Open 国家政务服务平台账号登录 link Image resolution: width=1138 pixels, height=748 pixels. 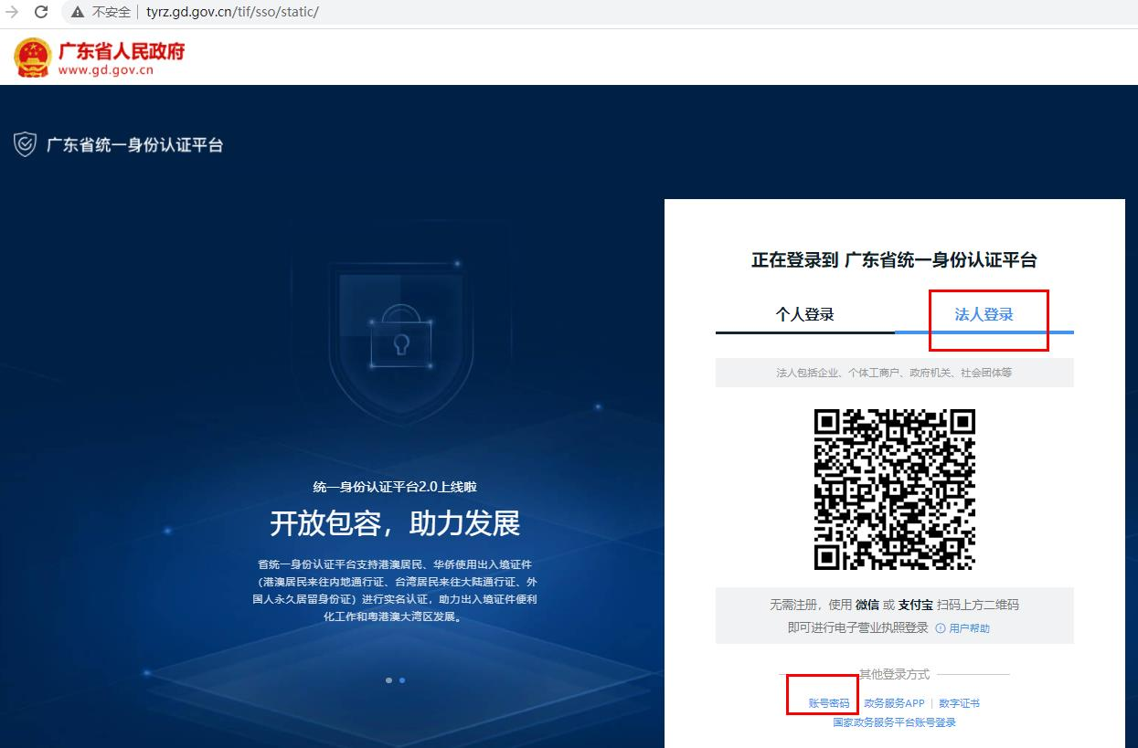895,722
